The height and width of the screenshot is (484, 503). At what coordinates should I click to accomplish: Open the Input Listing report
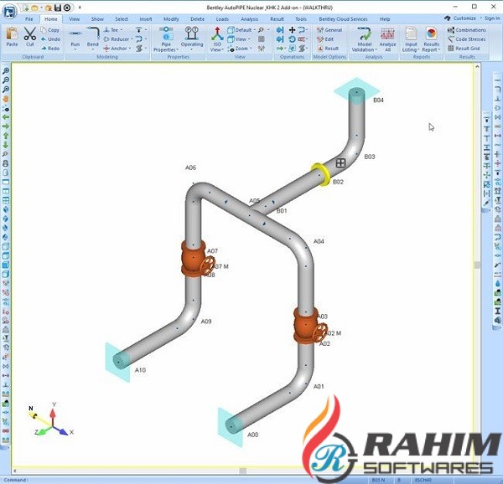411,39
